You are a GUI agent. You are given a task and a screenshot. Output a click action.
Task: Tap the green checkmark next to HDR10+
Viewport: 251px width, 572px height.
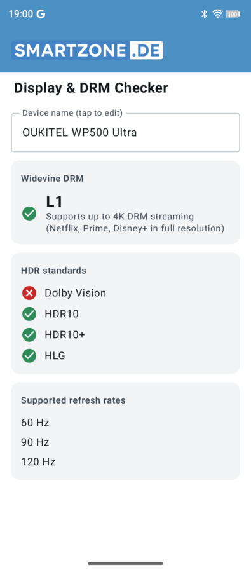coord(29,334)
